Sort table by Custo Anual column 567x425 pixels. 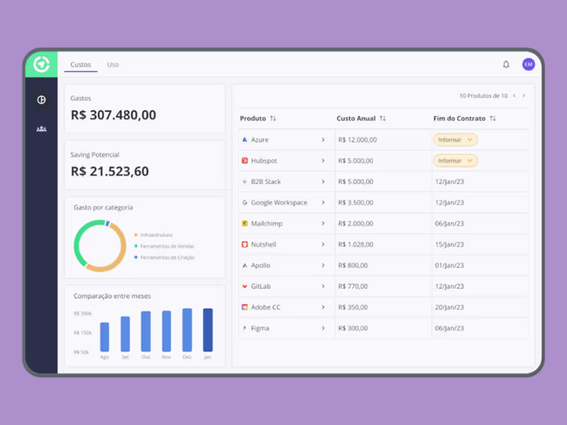click(x=382, y=118)
